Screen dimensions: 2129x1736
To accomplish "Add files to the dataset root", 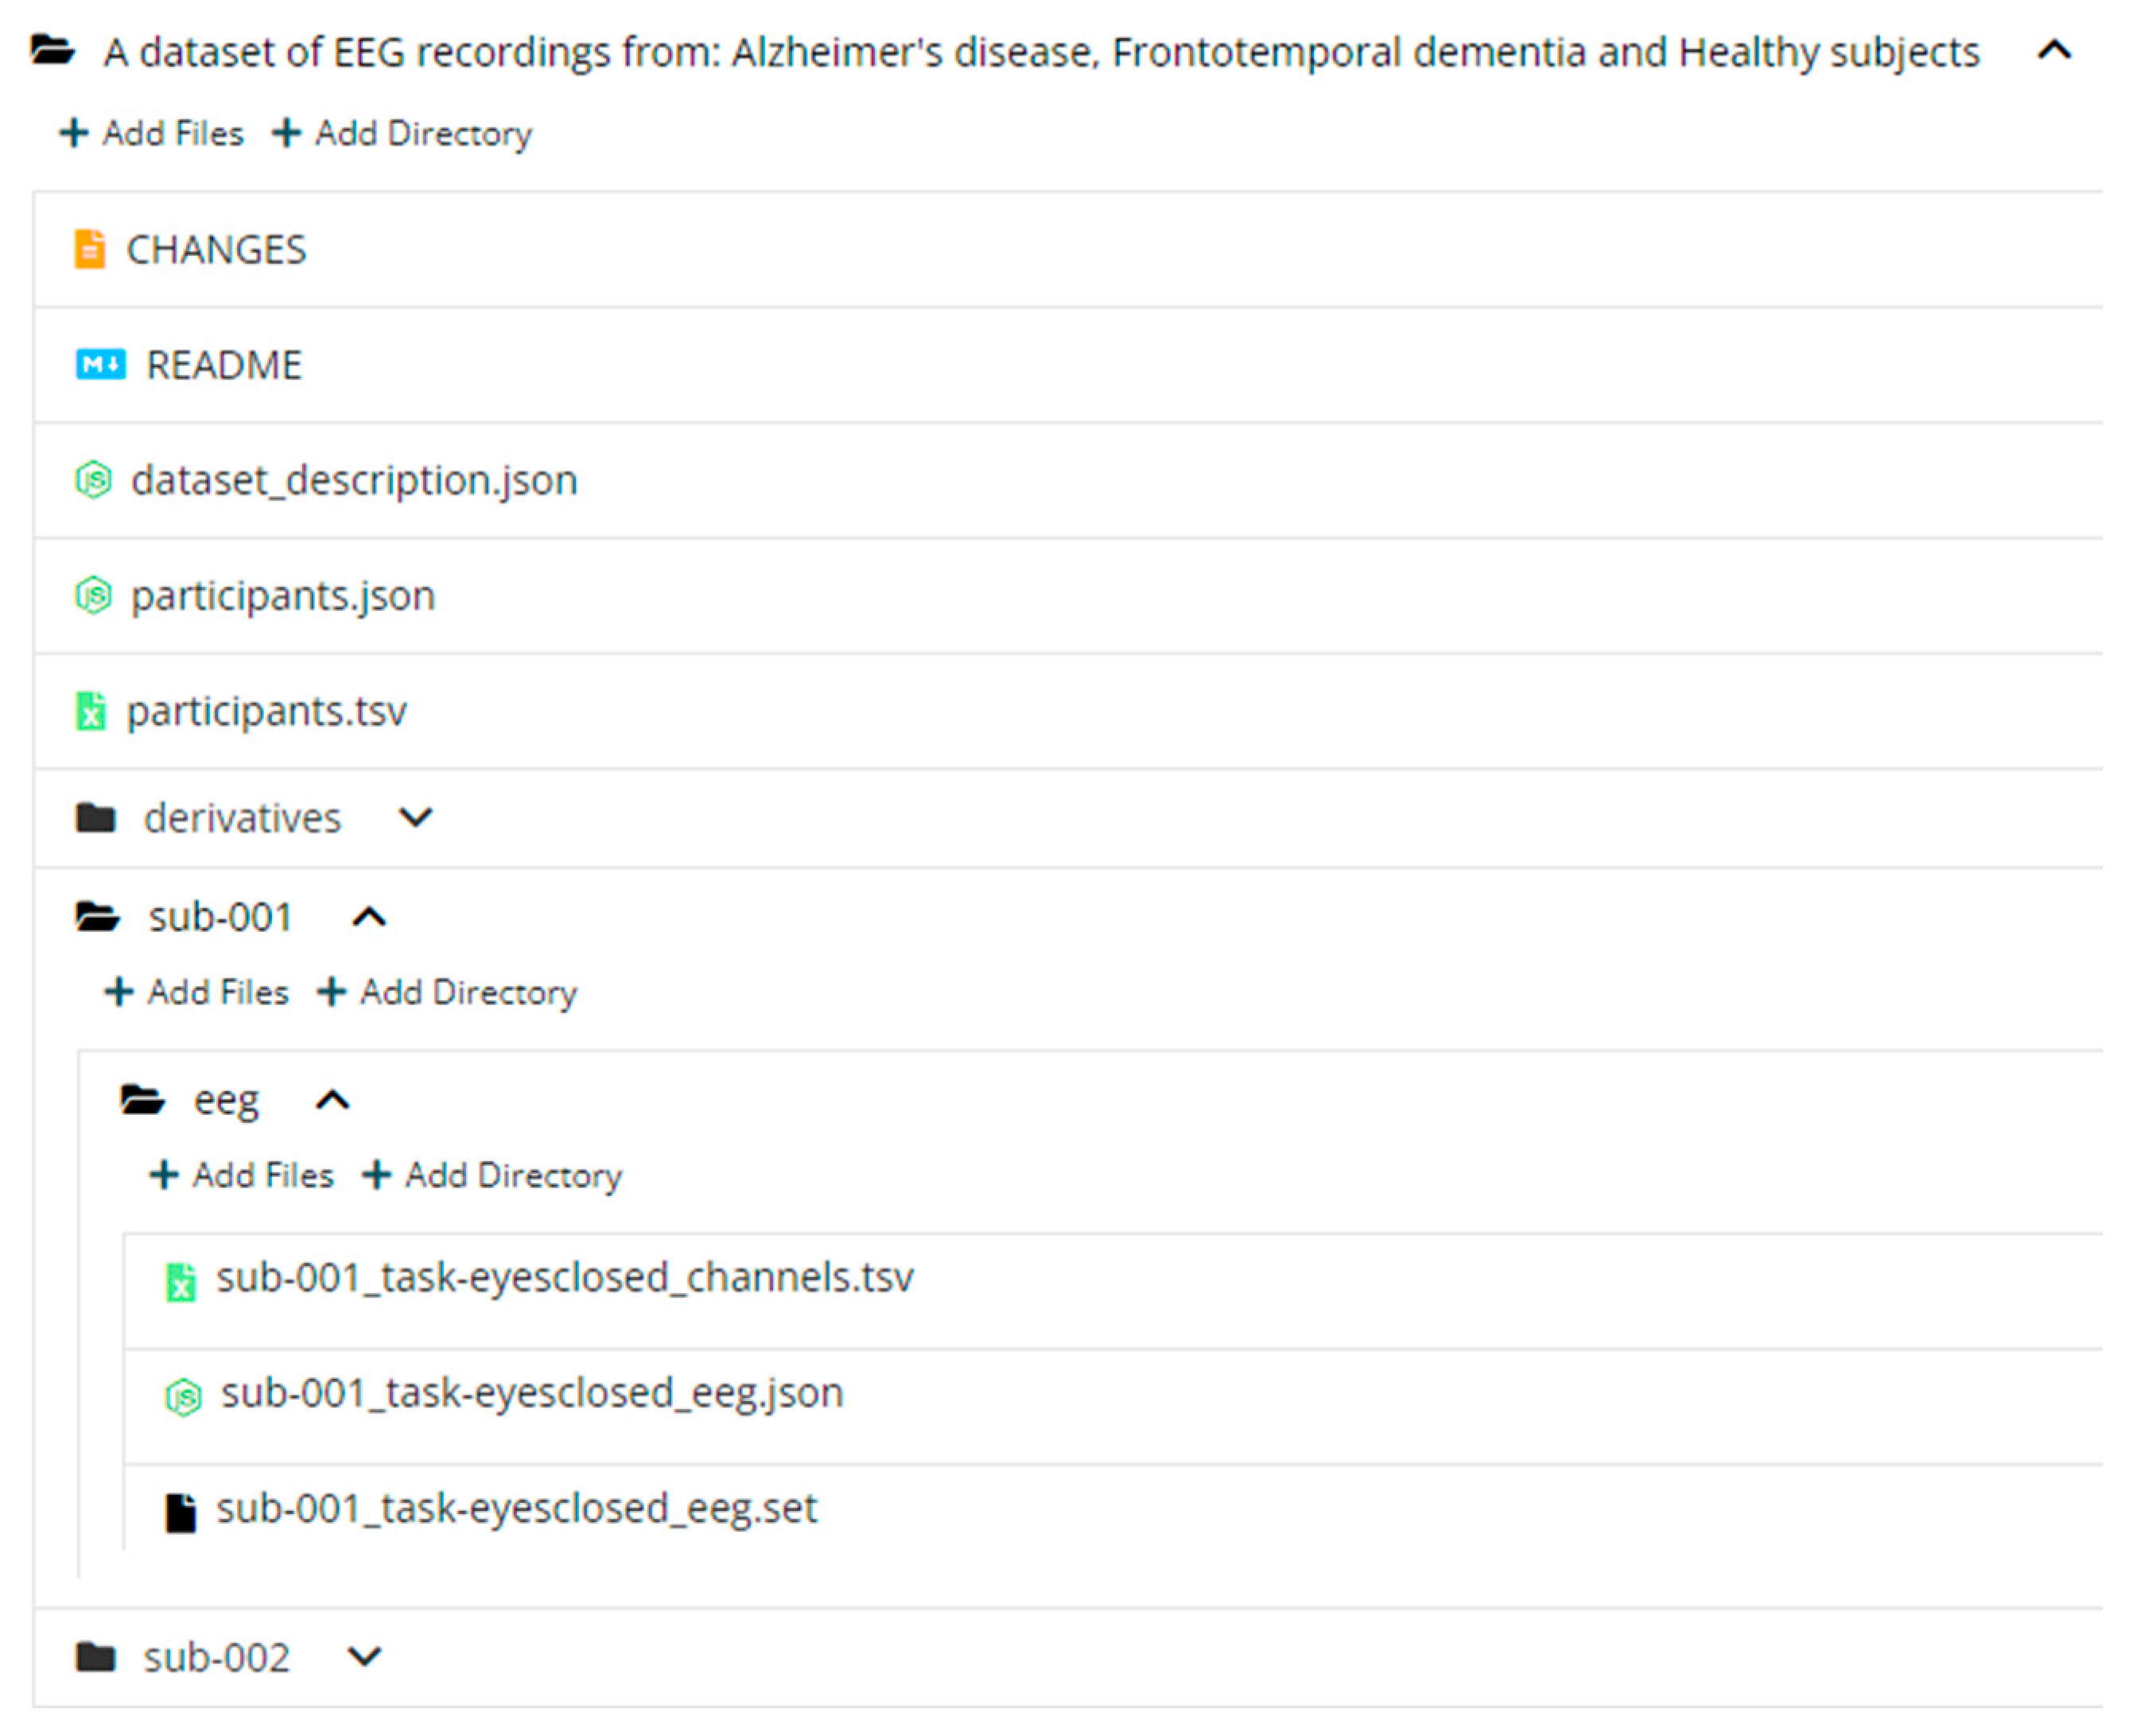I will coord(152,133).
